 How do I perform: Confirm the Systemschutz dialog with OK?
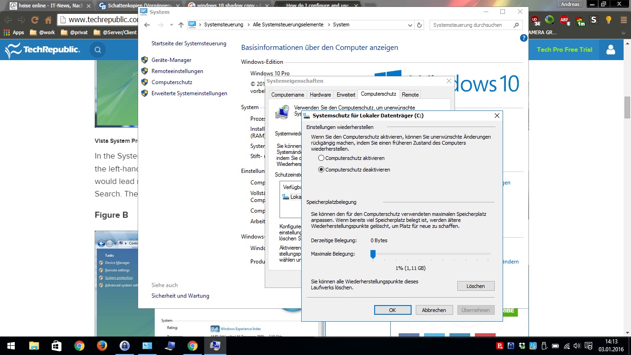point(393,310)
